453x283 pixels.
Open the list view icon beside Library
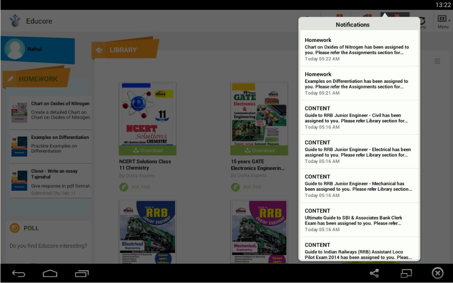pos(437,61)
